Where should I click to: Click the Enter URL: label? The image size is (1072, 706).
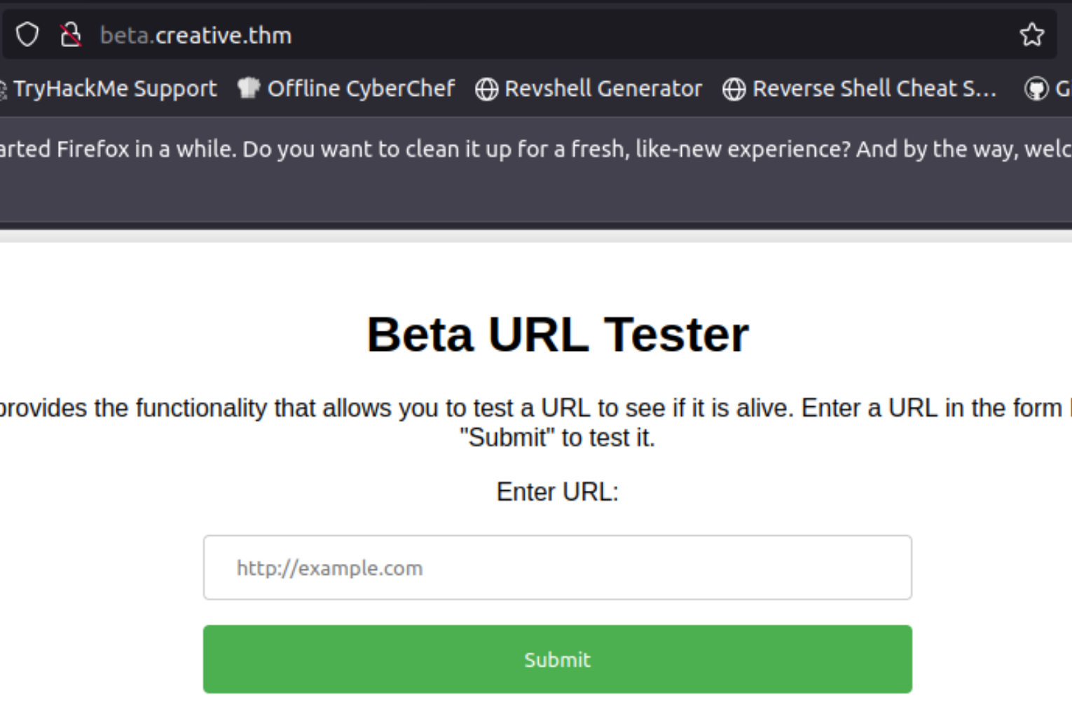pyautogui.click(x=558, y=492)
